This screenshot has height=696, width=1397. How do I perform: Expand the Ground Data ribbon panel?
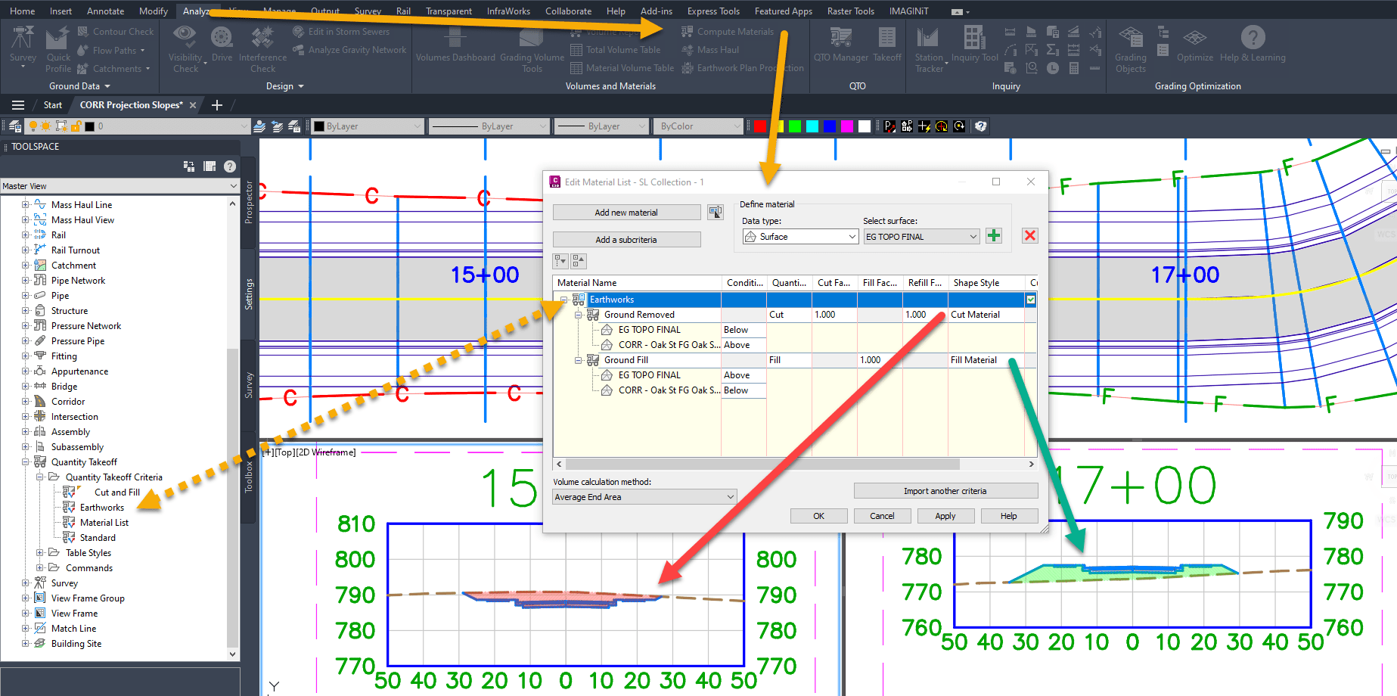click(x=80, y=86)
